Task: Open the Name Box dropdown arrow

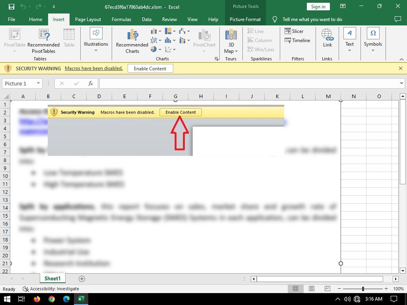Action: coord(38,83)
